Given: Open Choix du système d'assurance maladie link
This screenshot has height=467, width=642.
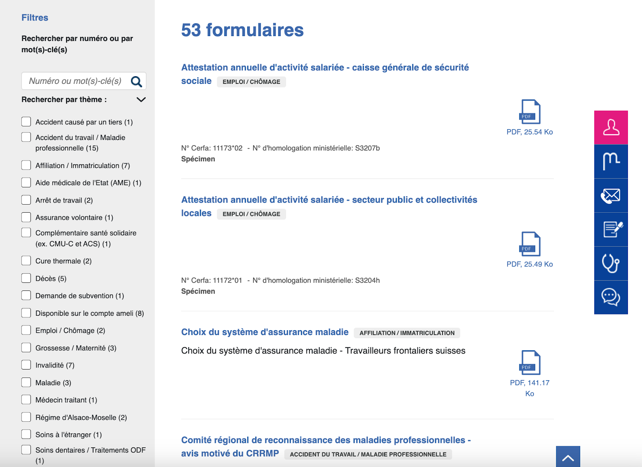Looking at the screenshot, I should (265, 332).
